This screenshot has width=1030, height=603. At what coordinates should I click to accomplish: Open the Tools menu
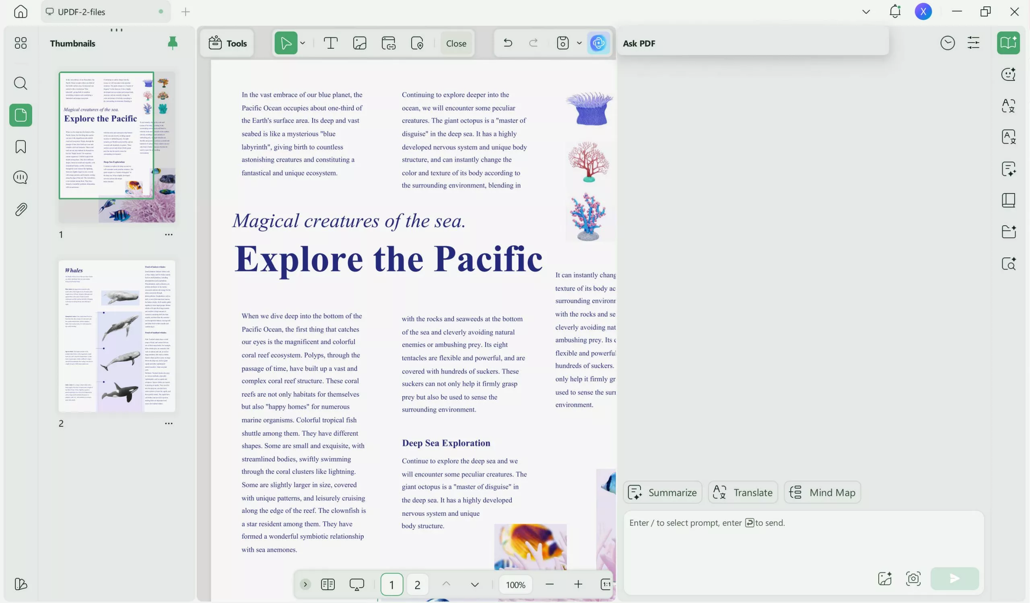tap(228, 43)
